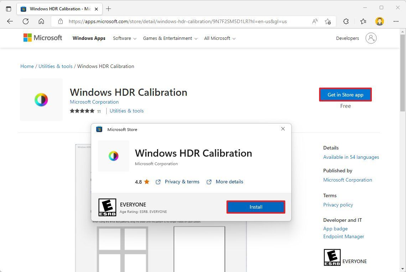Open Microsoft Corporation publisher link under title

(x=94, y=102)
